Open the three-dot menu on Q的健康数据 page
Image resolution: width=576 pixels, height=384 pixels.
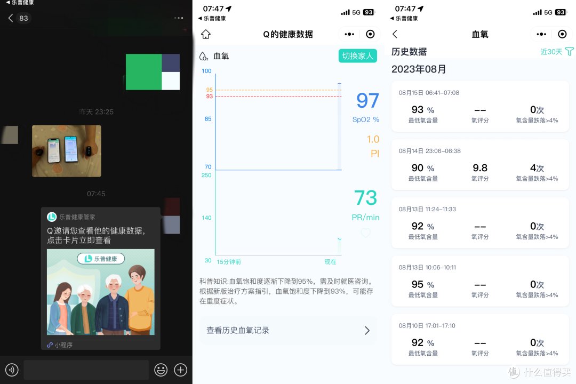pos(349,34)
